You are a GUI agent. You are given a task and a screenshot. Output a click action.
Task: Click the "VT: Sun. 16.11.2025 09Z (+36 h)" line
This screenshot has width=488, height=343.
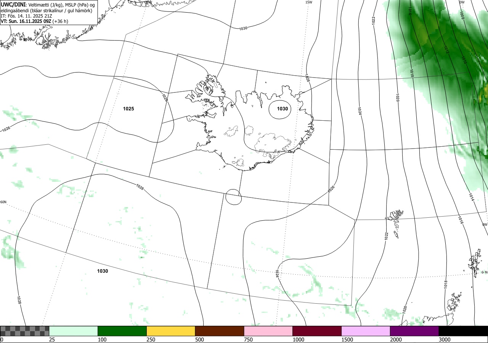pyautogui.click(x=34, y=21)
